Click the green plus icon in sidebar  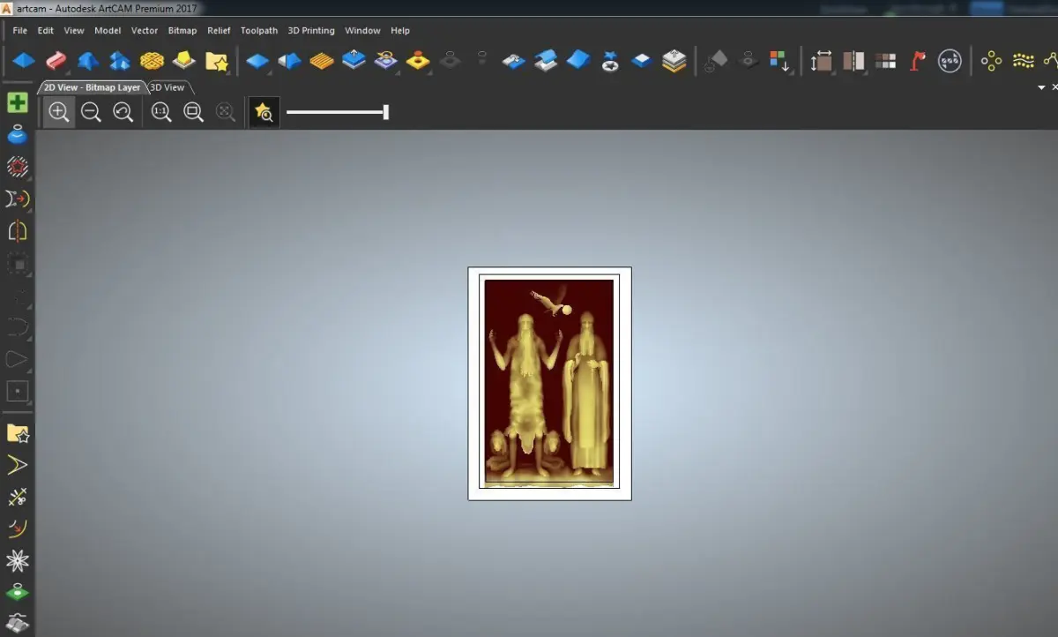pyautogui.click(x=18, y=102)
